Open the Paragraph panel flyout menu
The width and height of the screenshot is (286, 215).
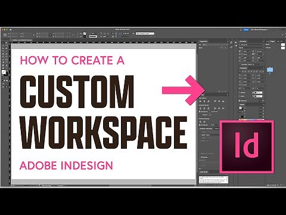click(263, 68)
